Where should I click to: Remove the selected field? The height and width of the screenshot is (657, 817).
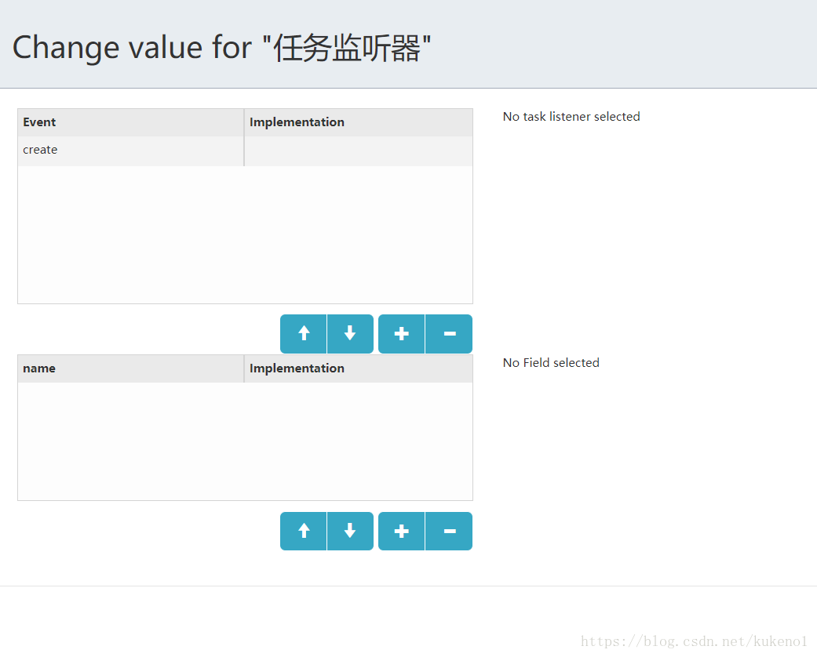(449, 531)
